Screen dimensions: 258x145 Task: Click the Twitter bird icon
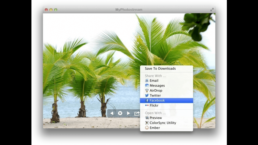(x=147, y=95)
